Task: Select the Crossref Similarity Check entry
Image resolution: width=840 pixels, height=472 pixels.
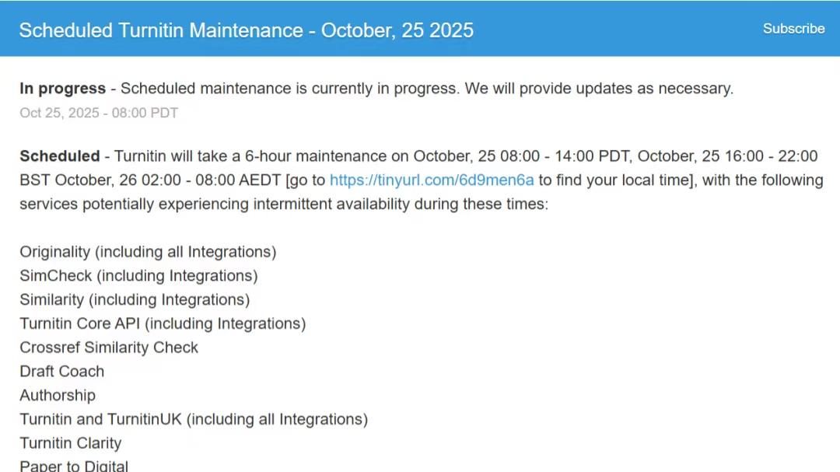Action: click(109, 348)
